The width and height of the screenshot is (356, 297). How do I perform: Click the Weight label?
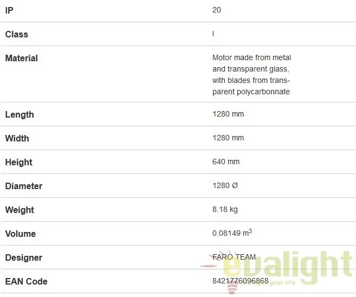pyautogui.click(x=20, y=210)
